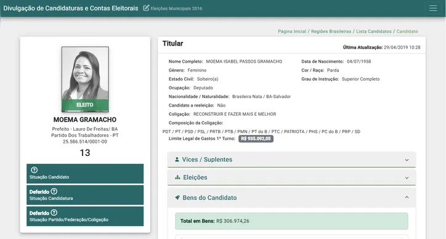The image size is (446, 239).
Task: Click the R$ 935.092,05 spending limit badge
Action: [x=256, y=139]
